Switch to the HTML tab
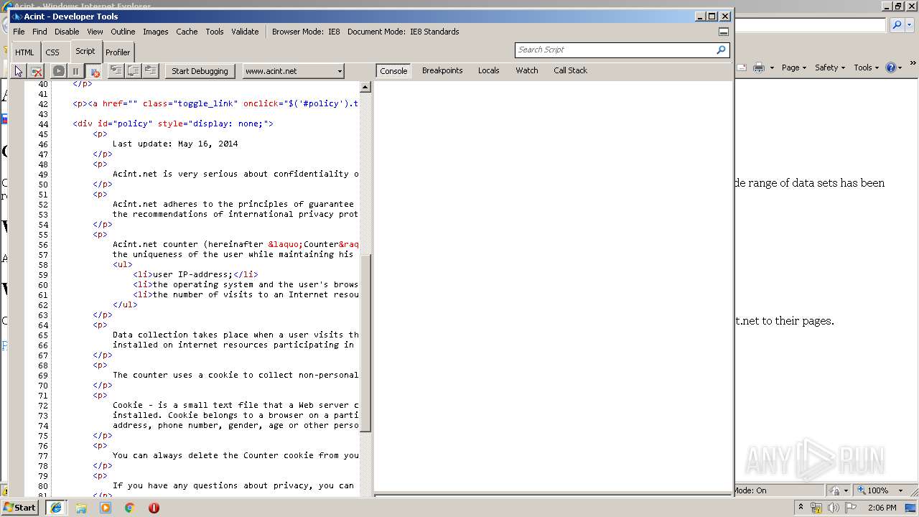This screenshot has height=517, width=919. point(24,52)
